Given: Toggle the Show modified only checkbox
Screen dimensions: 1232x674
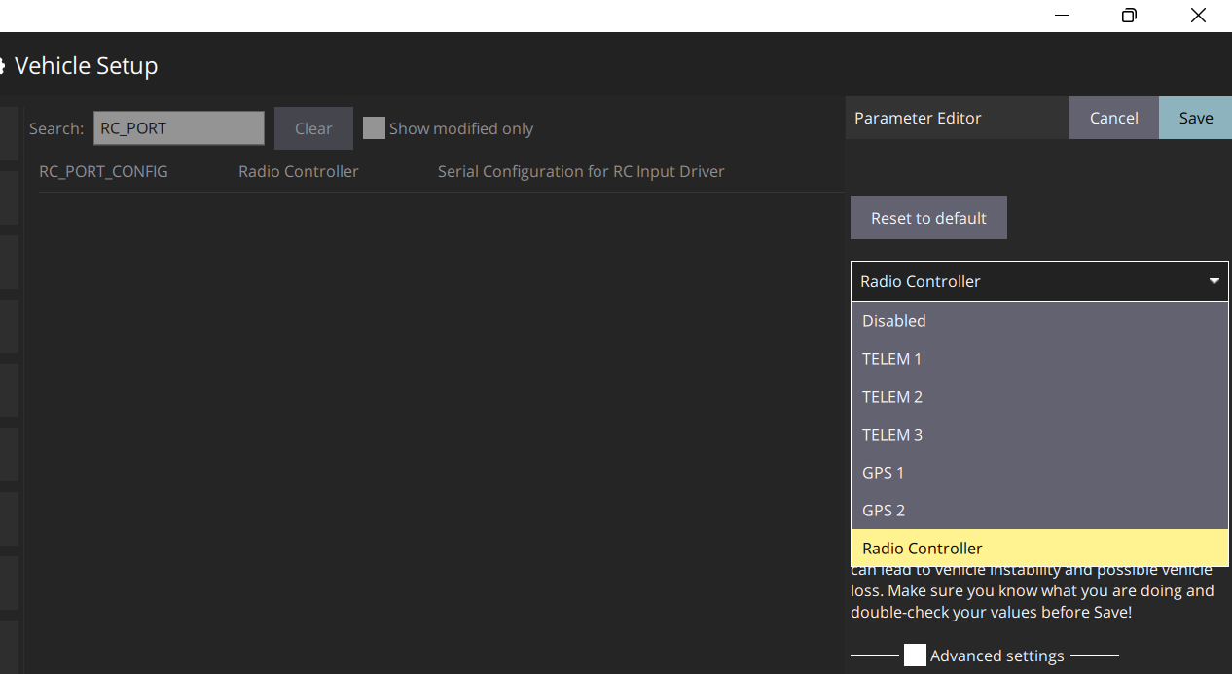Looking at the screenshot, I should coord(374,128).
